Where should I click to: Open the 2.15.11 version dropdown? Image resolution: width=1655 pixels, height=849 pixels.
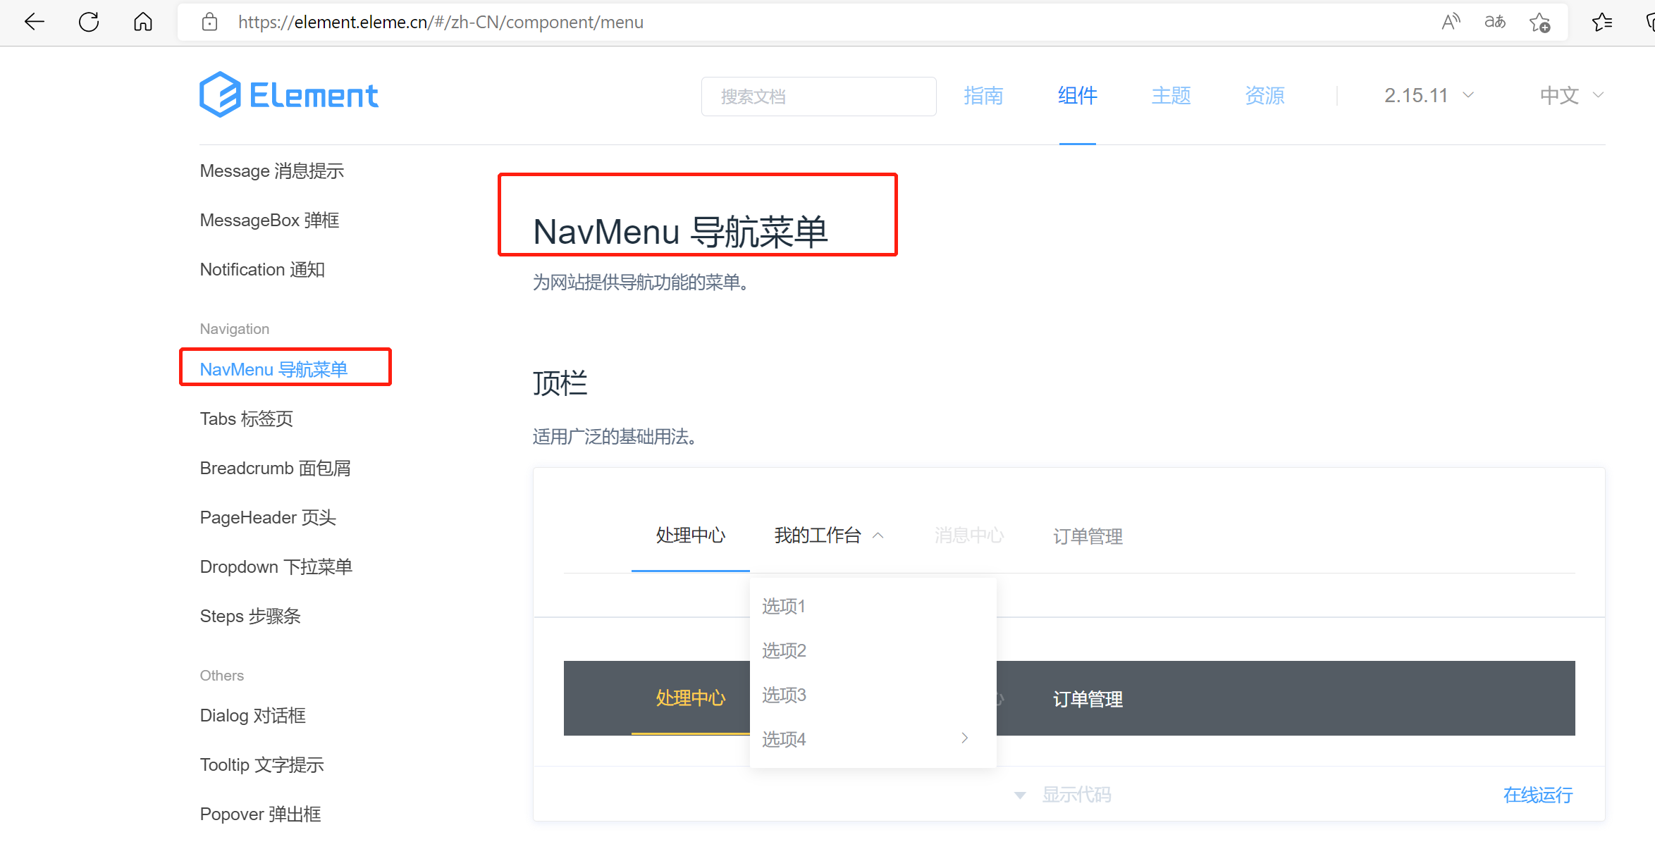tap(1429, 95)
